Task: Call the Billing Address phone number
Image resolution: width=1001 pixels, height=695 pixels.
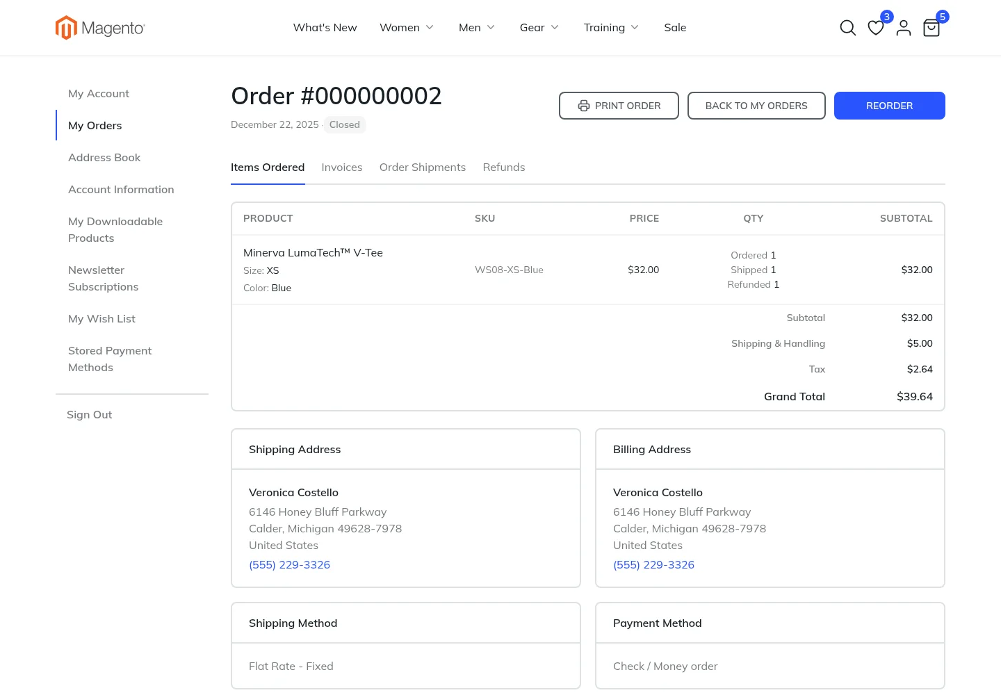Action: pyautogui.click(x=653, y=565)
